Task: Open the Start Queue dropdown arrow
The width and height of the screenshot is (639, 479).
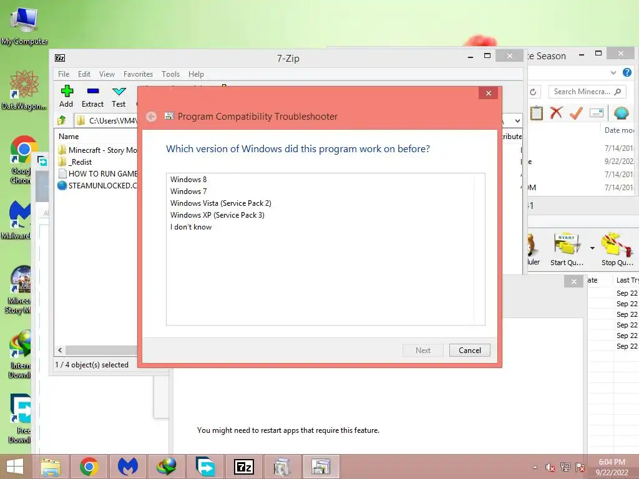Action: [x=592, y=248]
